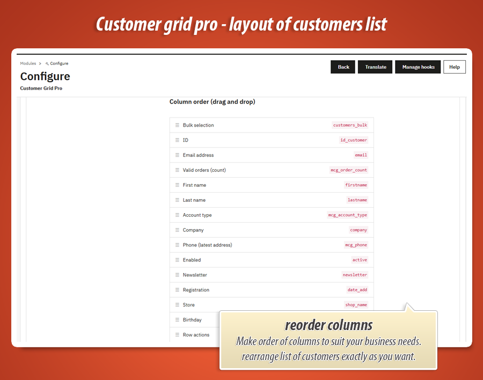
Task: Click the date_add code tag
Action: coord(357,290)
